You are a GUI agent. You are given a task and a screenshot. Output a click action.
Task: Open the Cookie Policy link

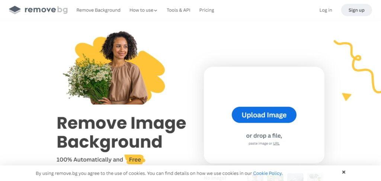click(x=268, y=173)
